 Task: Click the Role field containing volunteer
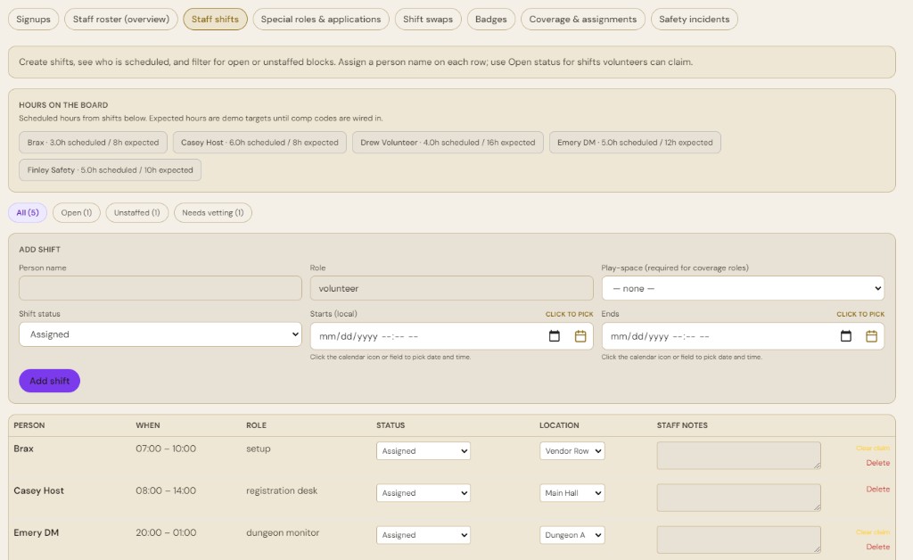coord(451,288)
